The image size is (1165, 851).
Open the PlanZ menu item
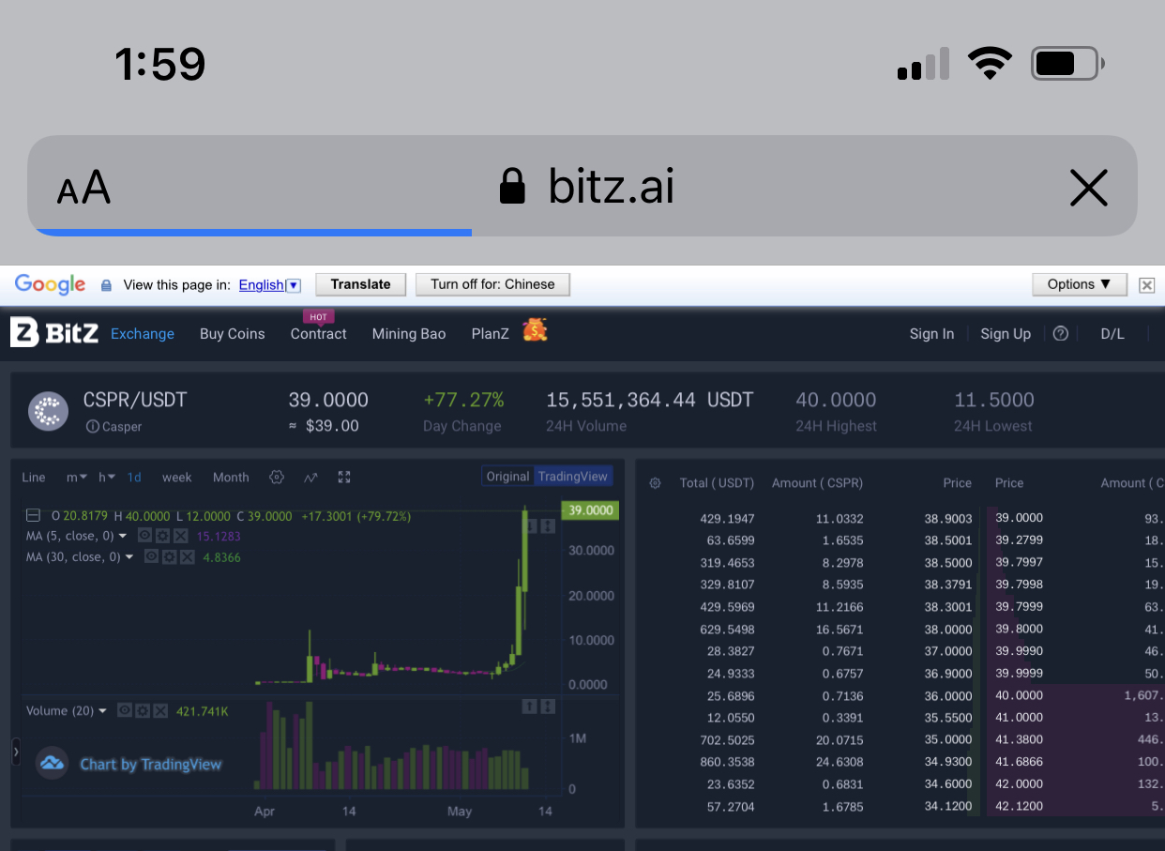click(x=490, y=334)
